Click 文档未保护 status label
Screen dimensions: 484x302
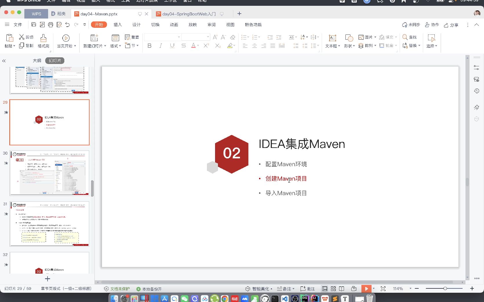117,289
